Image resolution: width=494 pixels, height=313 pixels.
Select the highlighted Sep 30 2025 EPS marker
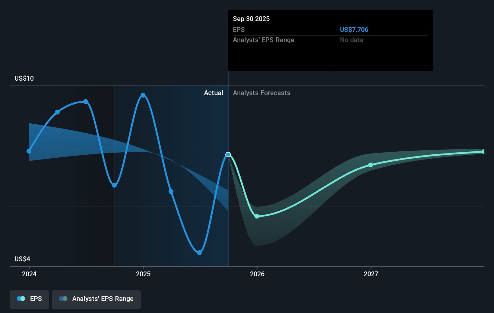point(228,154)
